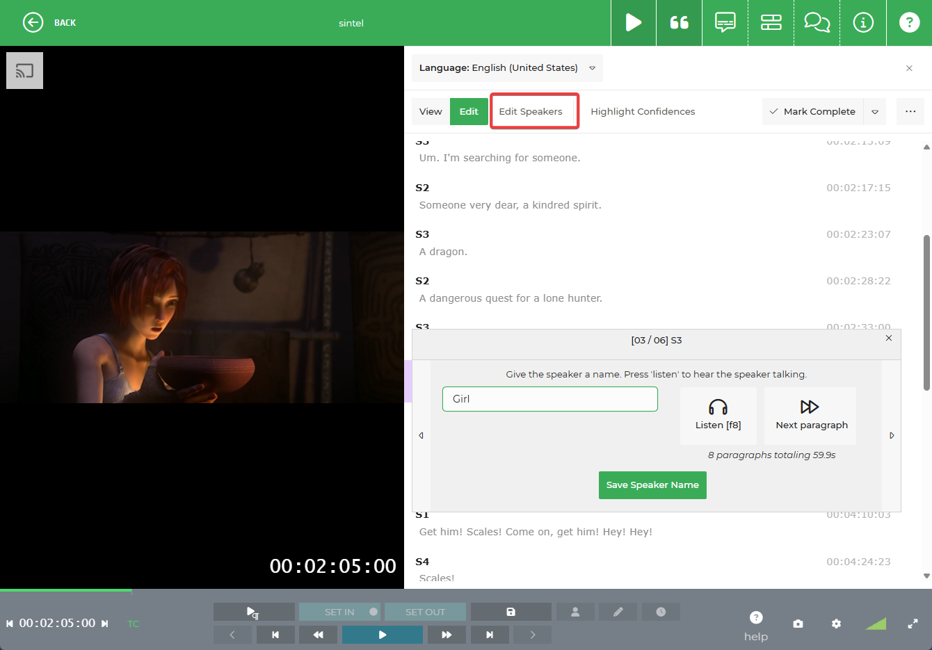Image resolution: width=932 pixels, height=650 pixels.
Task: Click transcript line 'Someone very dear, a kindred spirit.'
Action: click(510, 205)
